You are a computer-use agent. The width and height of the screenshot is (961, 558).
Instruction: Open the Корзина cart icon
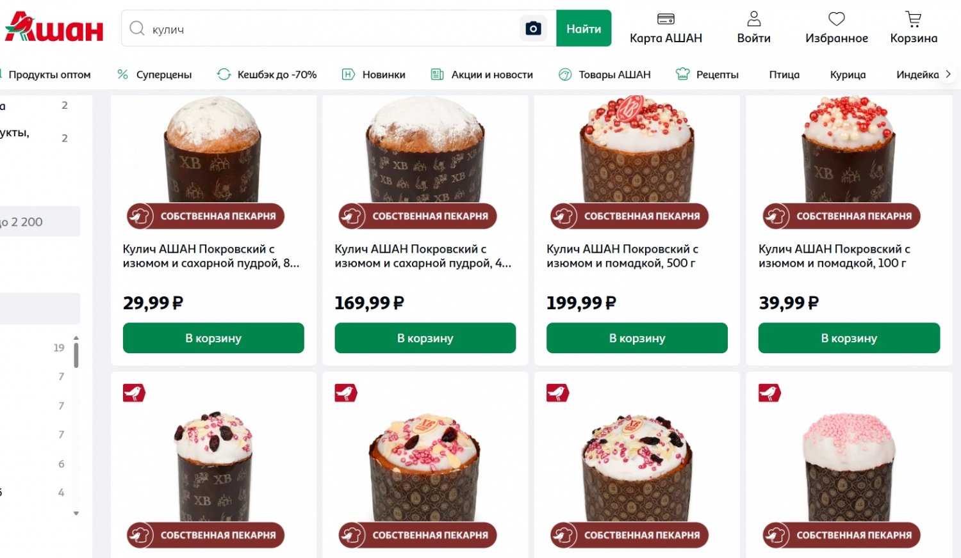point(913,19)
